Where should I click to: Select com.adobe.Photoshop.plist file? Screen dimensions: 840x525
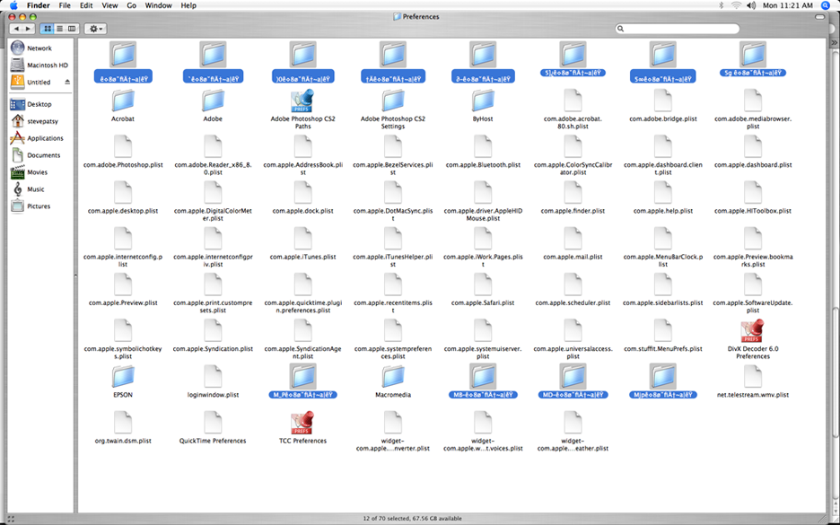point(123,147)
